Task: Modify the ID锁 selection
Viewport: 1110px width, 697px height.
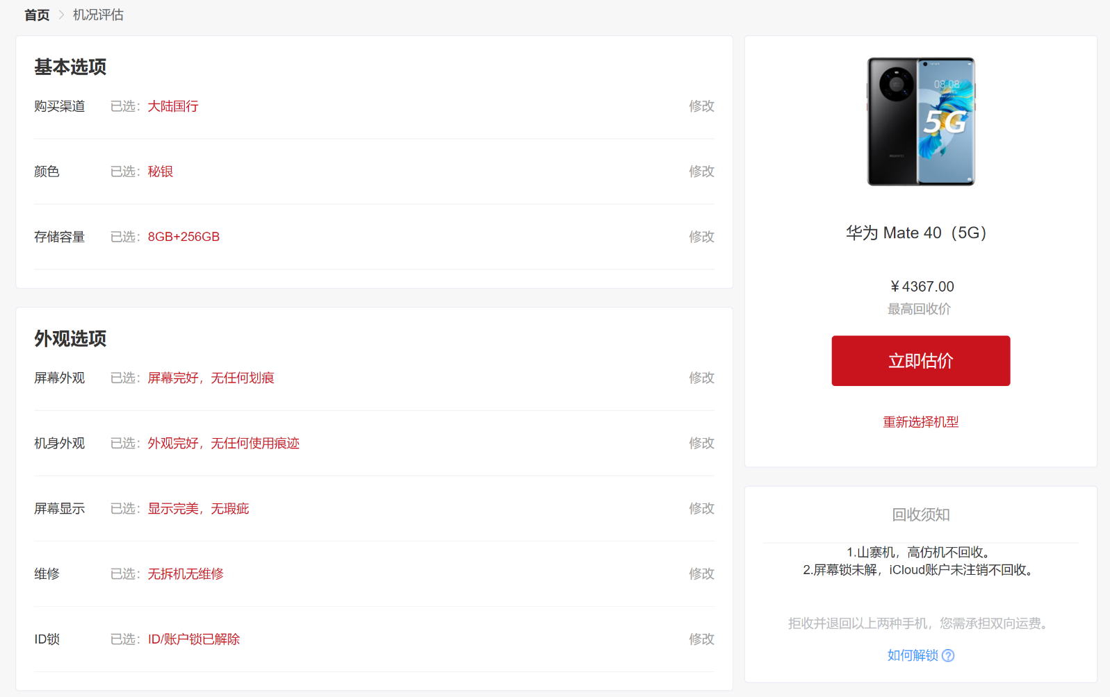Action: pyautogui.click(x=701, y=639)
